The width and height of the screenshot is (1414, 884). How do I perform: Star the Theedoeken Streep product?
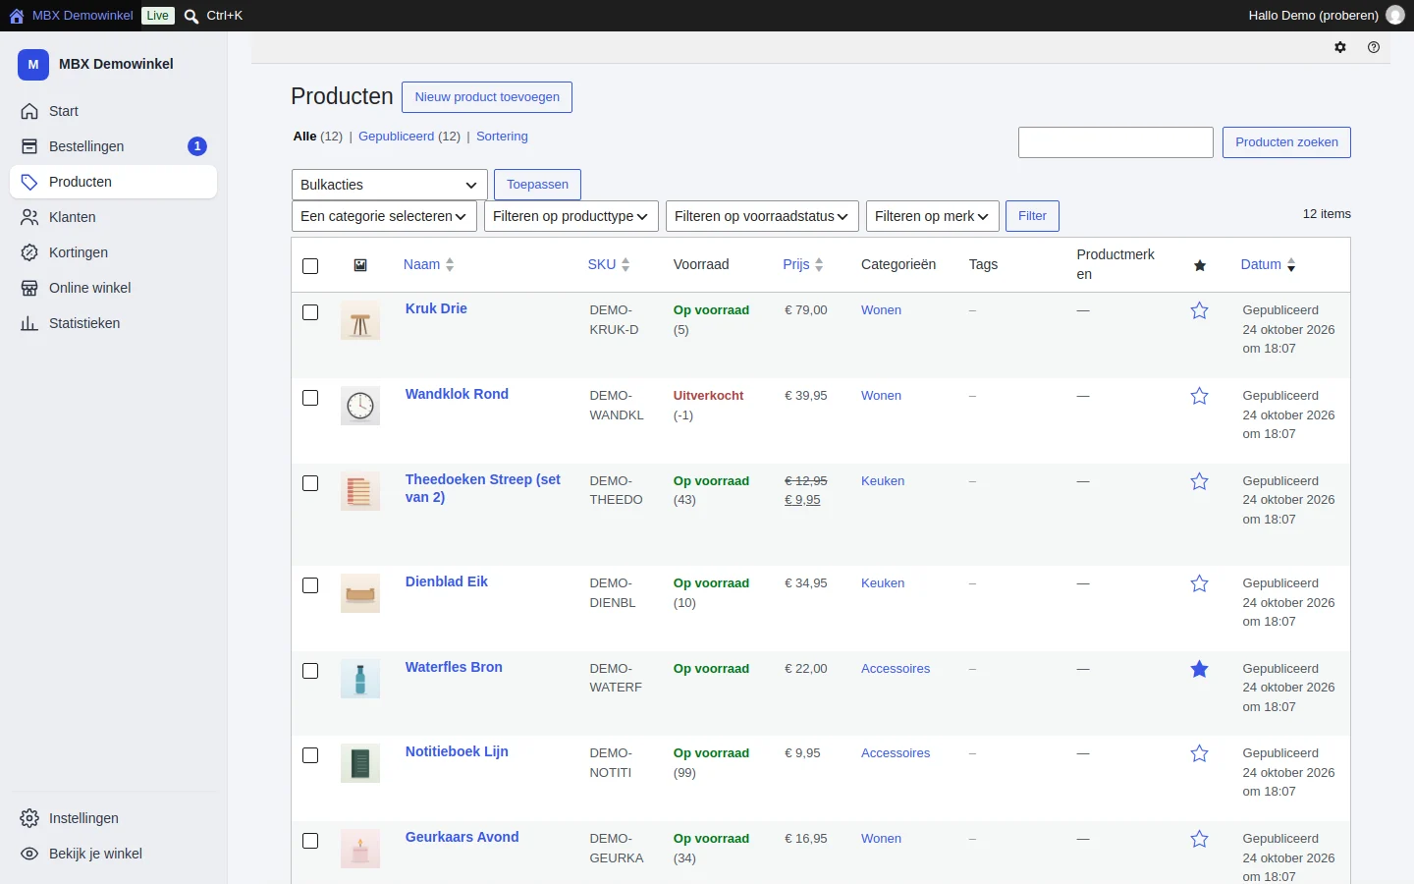coord(1200,482)
